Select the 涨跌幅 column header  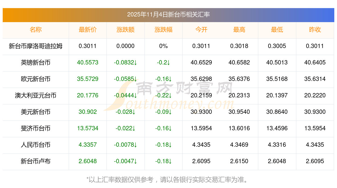pyautogui.click(x=163, y=30)
